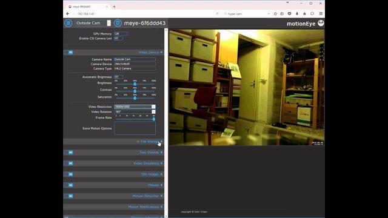Reload the page with the refresh icon

pos(217,14)
